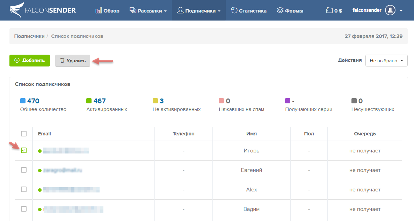Screen dimensions: 414x221
Task: Click 'не получает' in Игорь row
Action: coord(365,151)
